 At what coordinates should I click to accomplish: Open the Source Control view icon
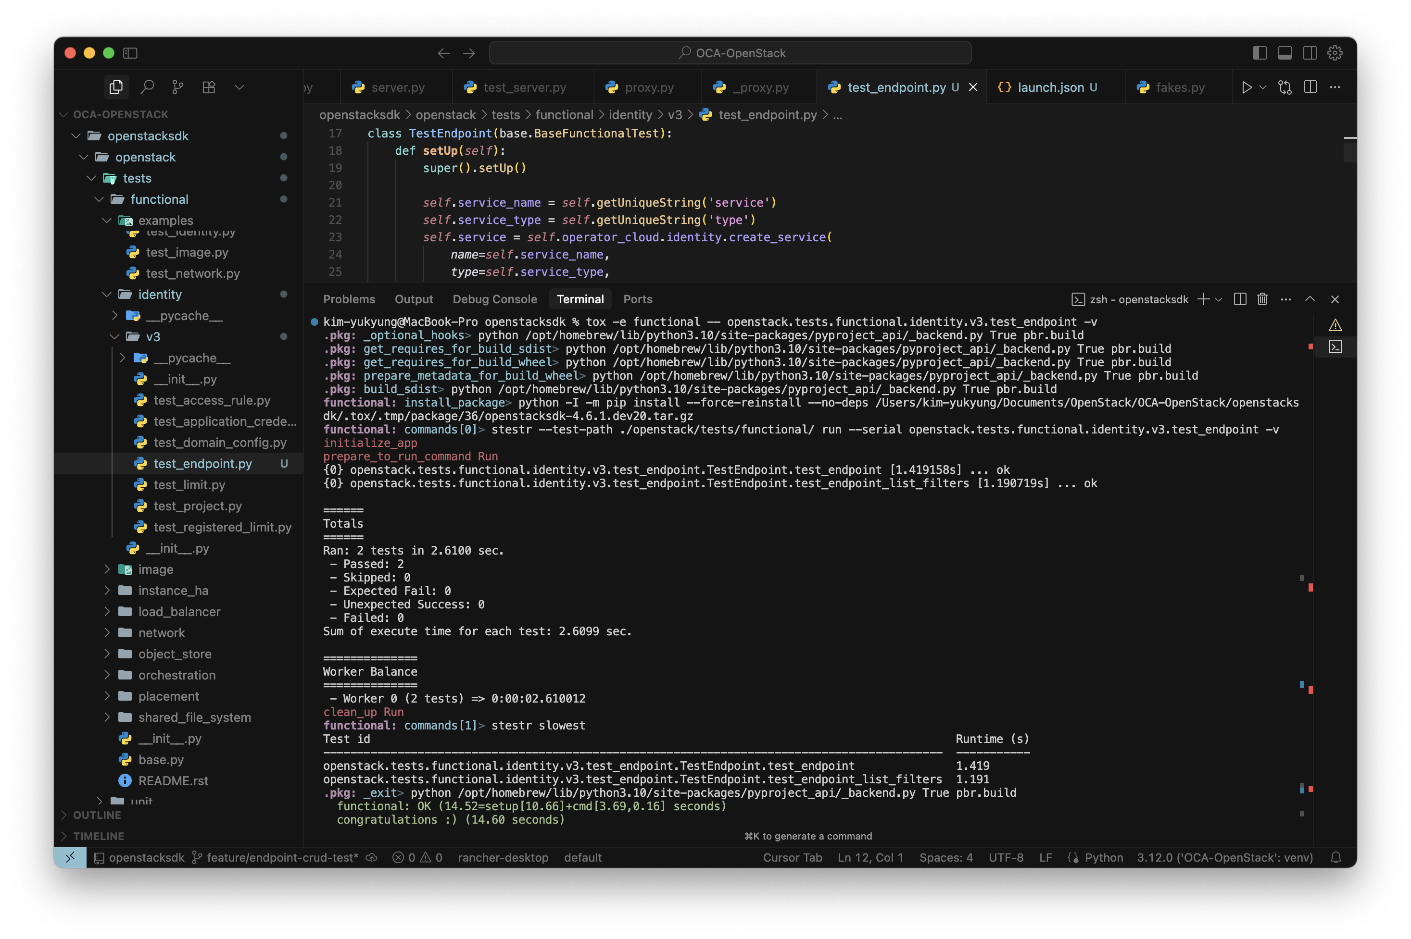click(x=178, y=87)
